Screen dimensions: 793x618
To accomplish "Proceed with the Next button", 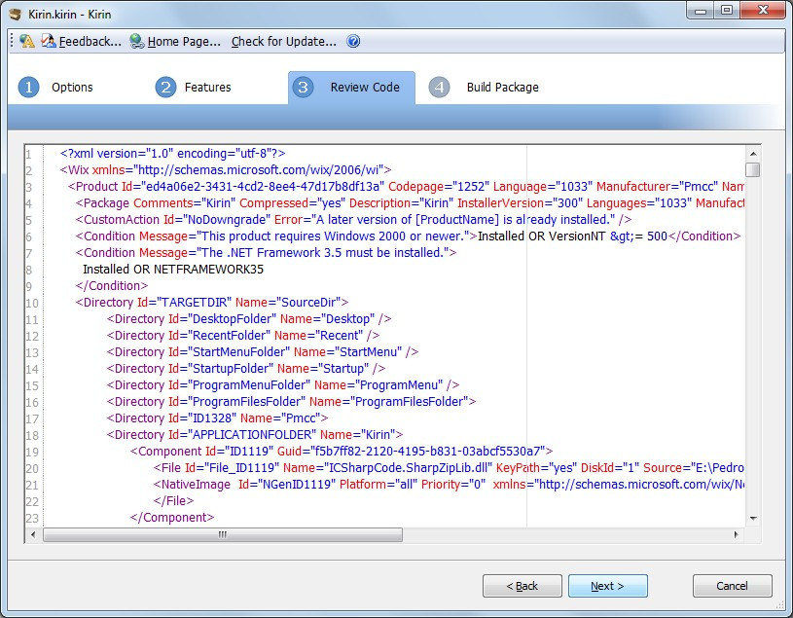I will [x=607, y=586].
